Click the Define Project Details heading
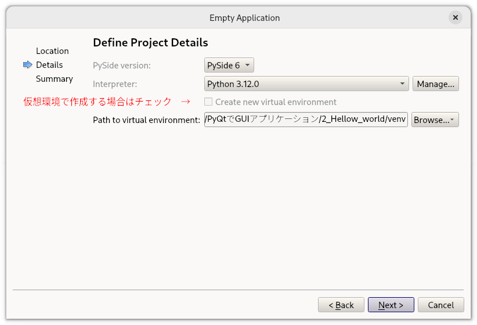Screen dimensions: 477x325 point(150,42)
